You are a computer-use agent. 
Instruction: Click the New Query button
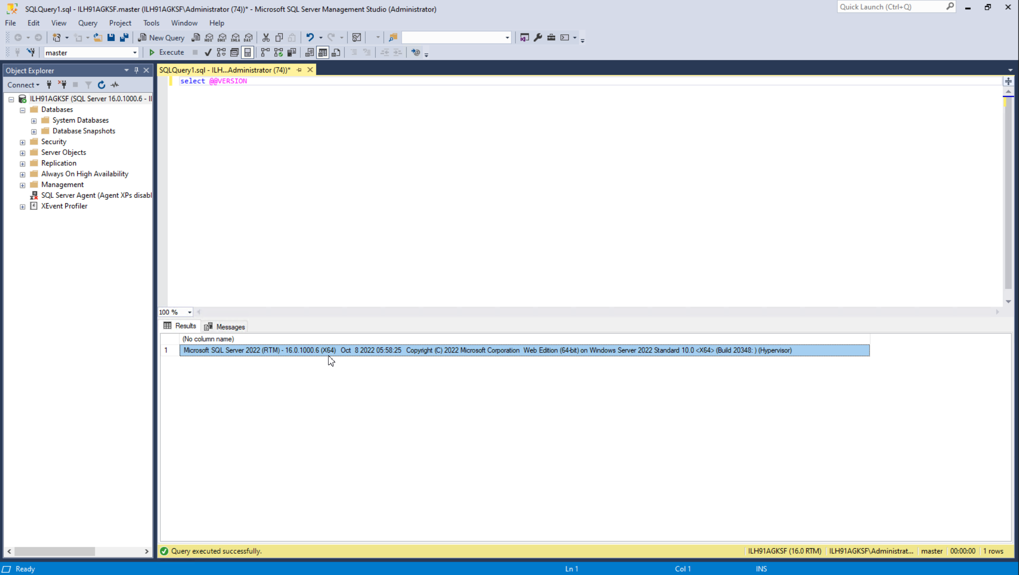point(161,38)
